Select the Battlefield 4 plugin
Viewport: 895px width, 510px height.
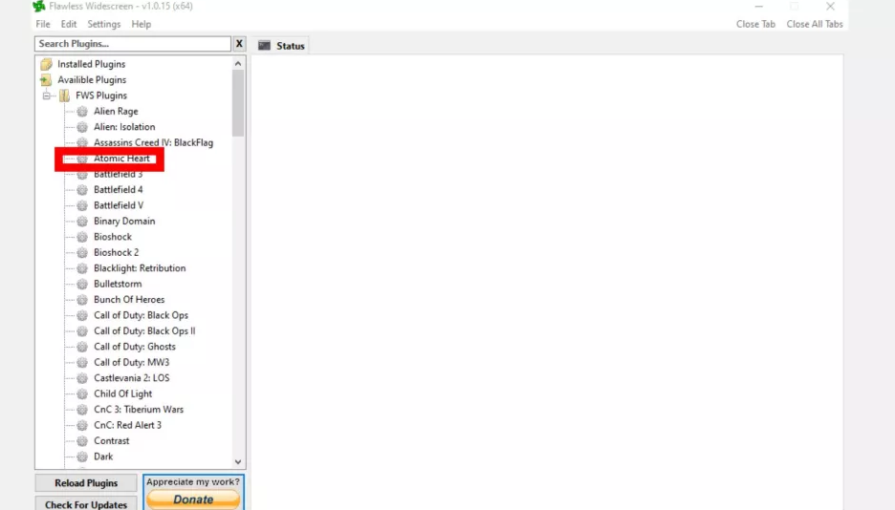[119, 190]
